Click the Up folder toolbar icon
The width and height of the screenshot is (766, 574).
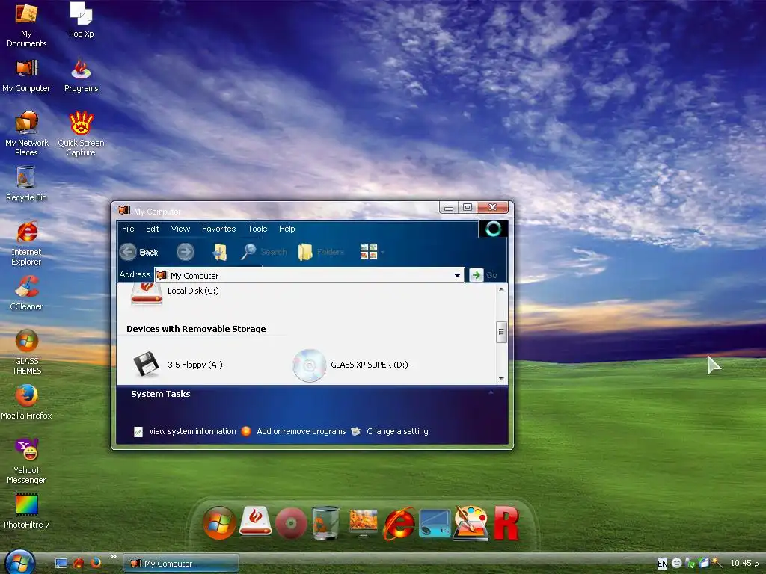point(220,252)
